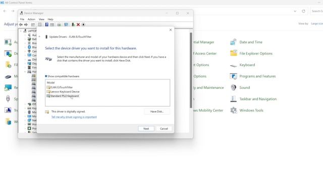Click the Device Manager vertical scrollbar
The image size is (323, 182).
(x=191, y=70)
